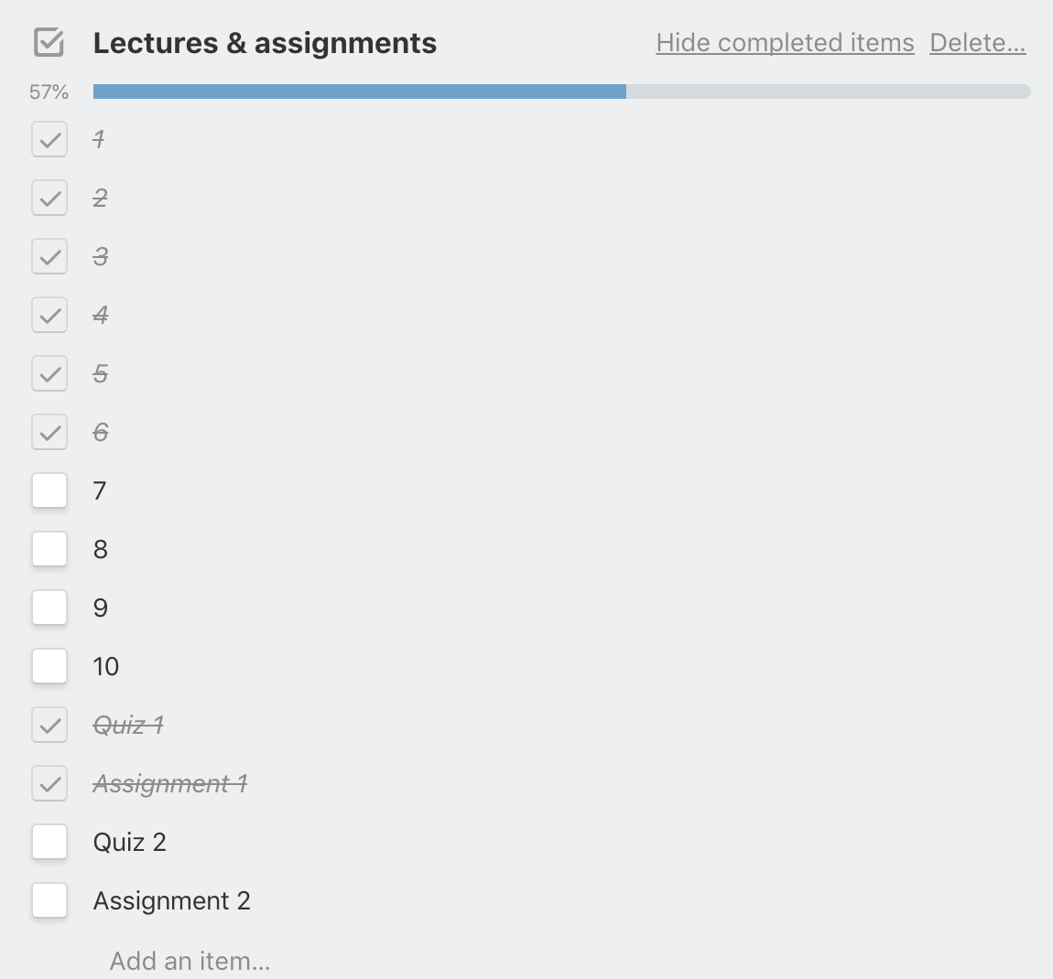The width and height of the screenshot is (1053, 979).
Task: Uncheck the Quiz 1 checkbox
Action: [49, 726]
